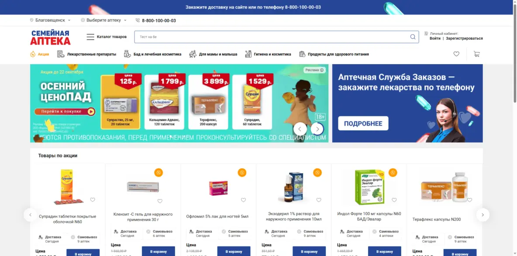The width and height of the screenshot is (517, 256).
Task: Show previous banner slide arrow
Action: click(300, 129)
